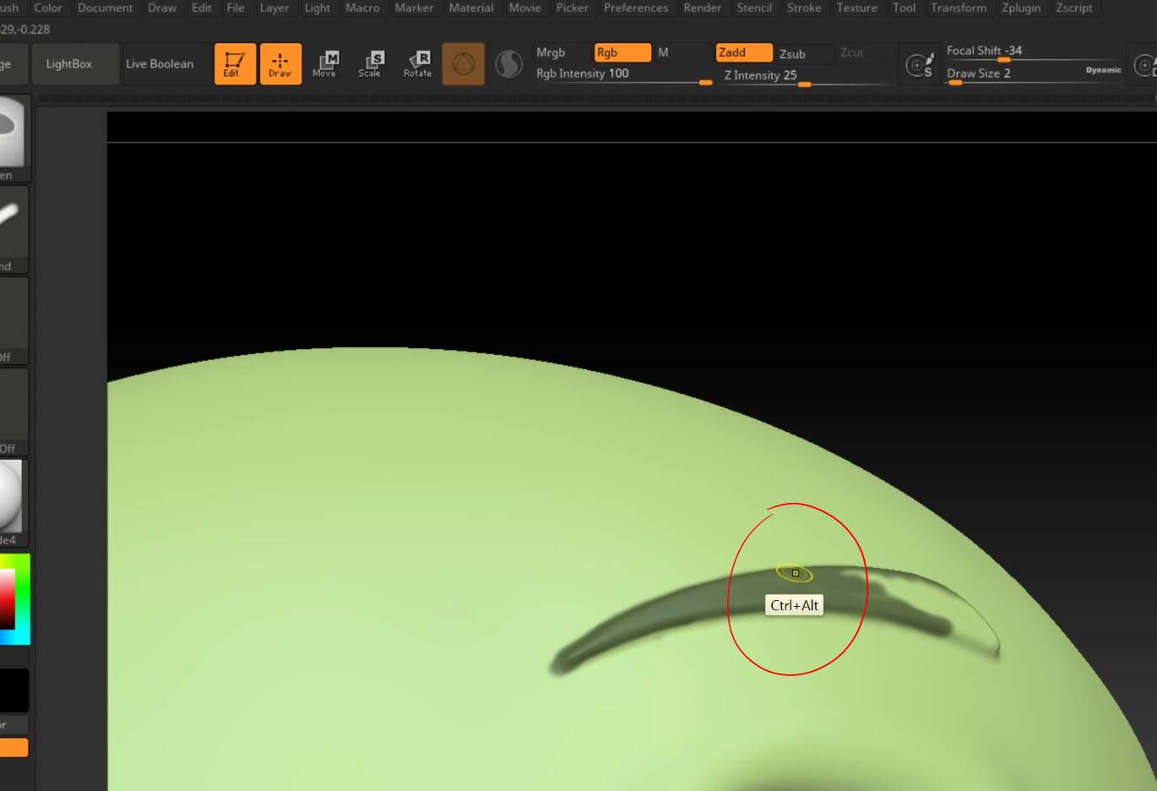
Task: Switch to the Move tool
Action: coord(324,64)
